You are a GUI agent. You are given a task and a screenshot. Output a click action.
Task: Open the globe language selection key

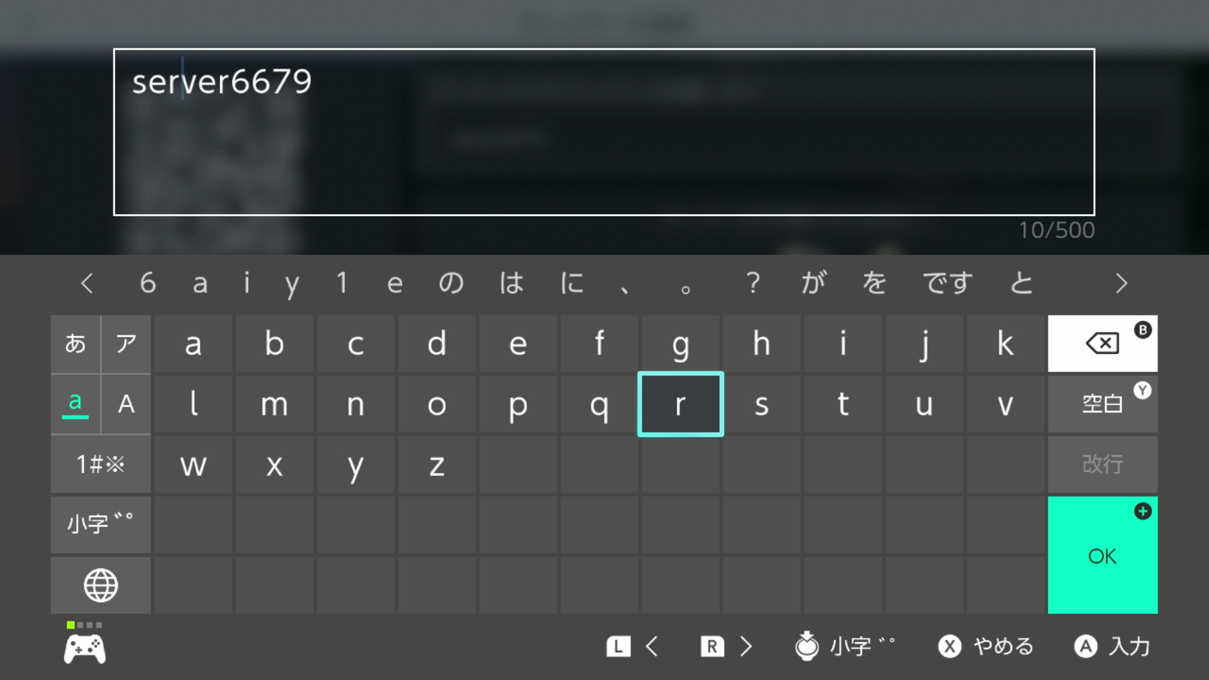coord(101,586)
